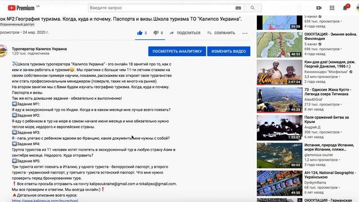Open glamorous courier channel name
The height and width of the screenshot is (202, 359).
coord(319,155)
